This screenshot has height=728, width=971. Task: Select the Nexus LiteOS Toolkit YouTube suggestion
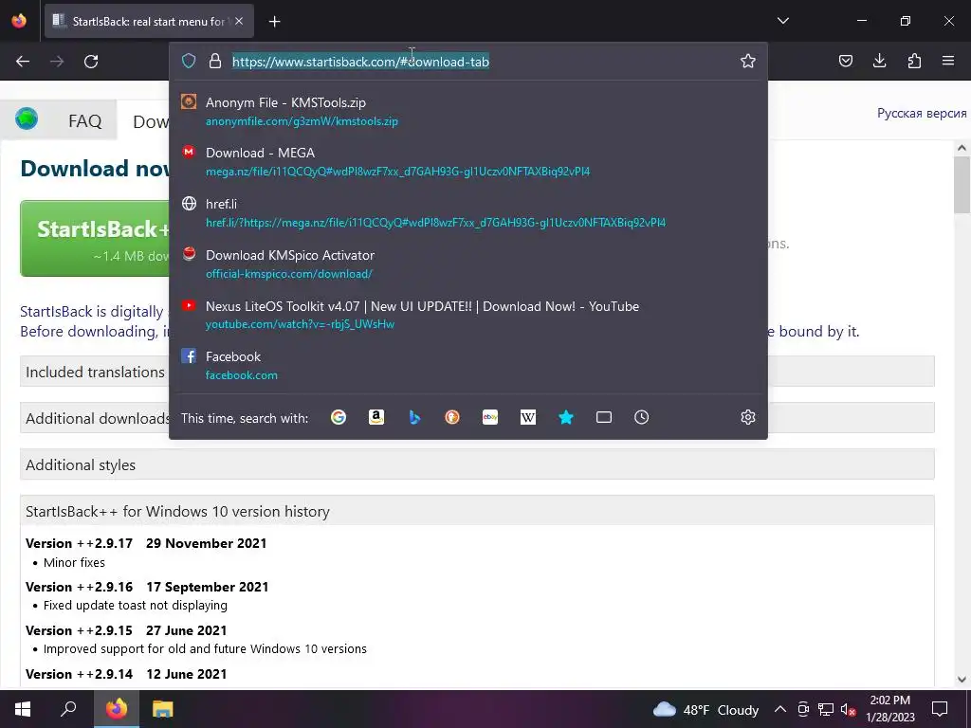click(468, 315)
